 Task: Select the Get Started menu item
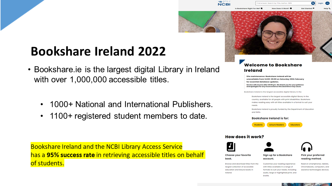tap(307, 9)
